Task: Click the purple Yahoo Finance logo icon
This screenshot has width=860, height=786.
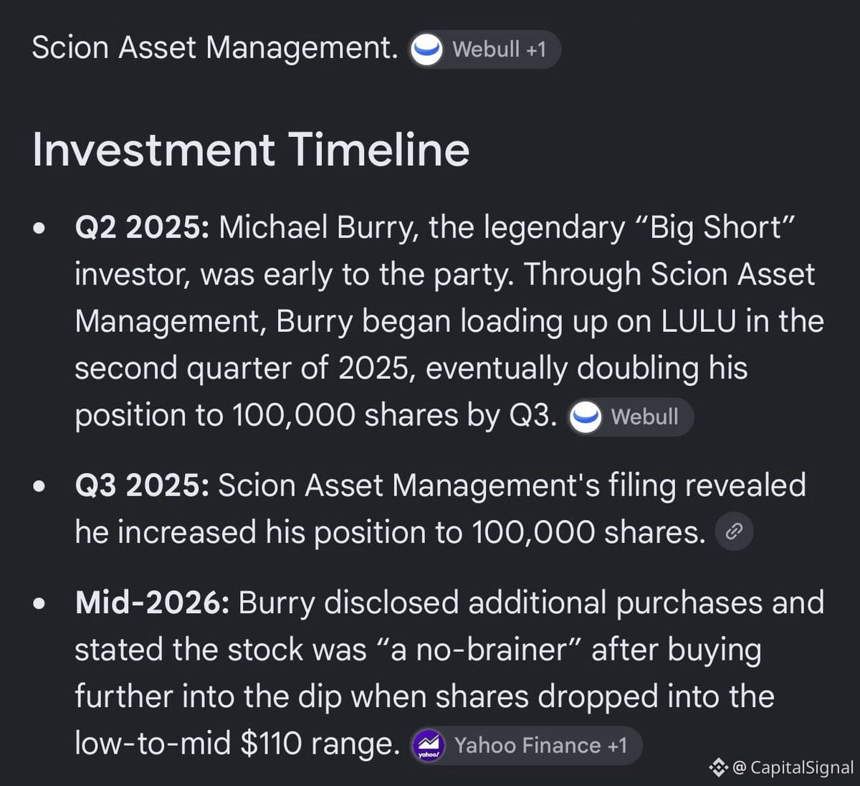Action: point(429,746)
